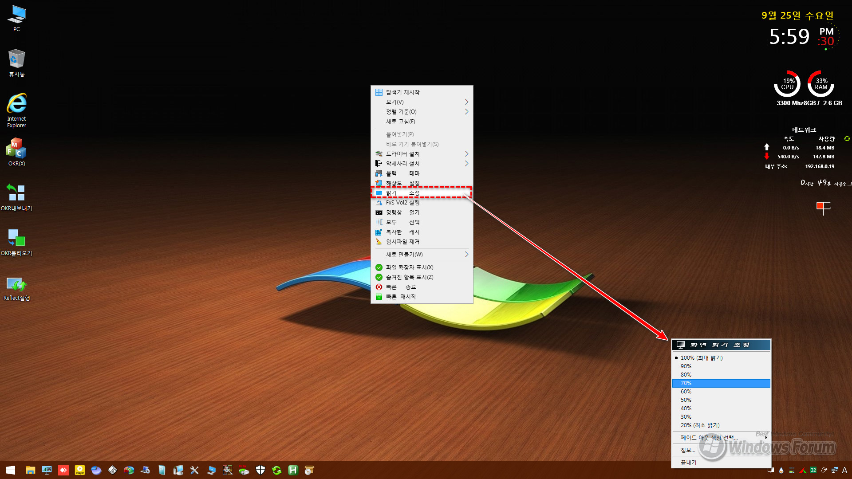This screenshot has height=479, width=852.
Task: Select the OKR(X) desktop icon
Action: tap(16, 152)
